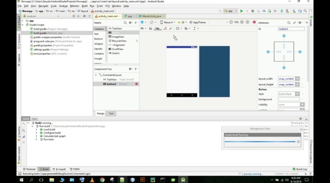
Task: Show warnings and errors red icon
Action: click(254, 22)
